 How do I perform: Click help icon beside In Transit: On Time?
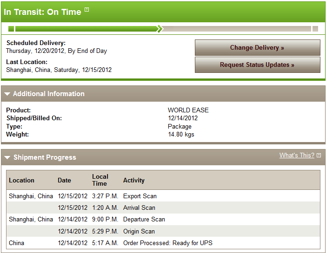click(x=86, y=9)
